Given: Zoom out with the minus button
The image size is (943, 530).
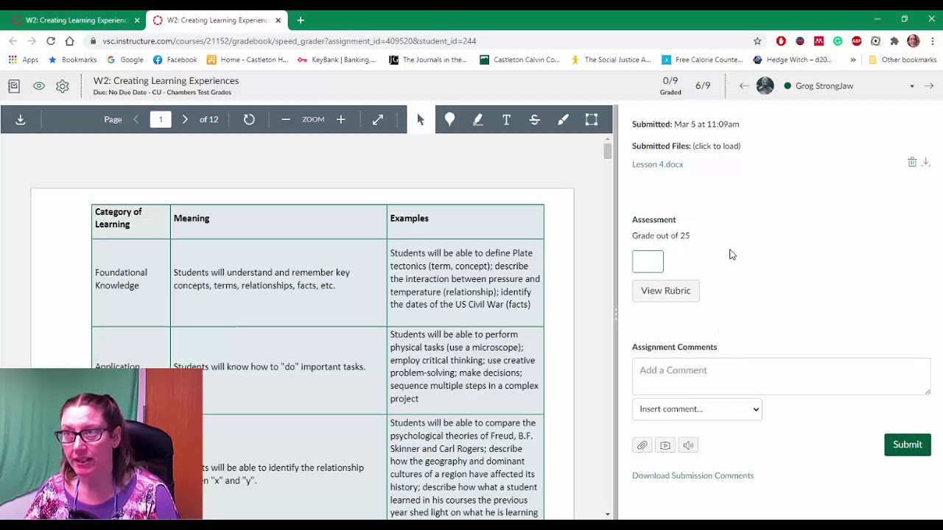Looking at the screenshot, I should coord(286,119).
